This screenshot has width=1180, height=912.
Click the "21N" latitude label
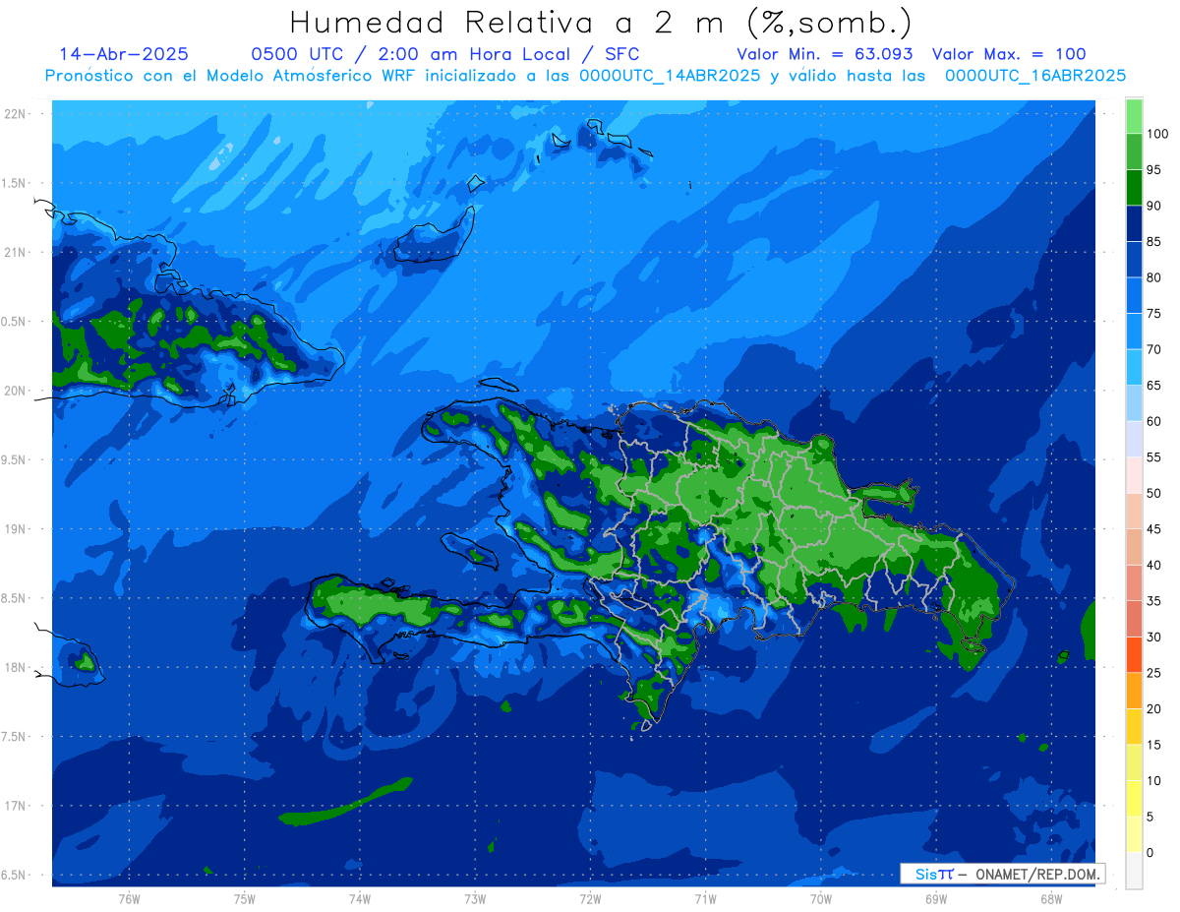tap(17, 252)
